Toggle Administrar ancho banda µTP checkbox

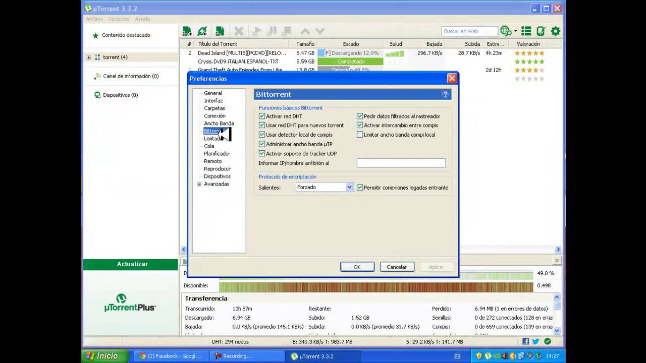[262, 144]
